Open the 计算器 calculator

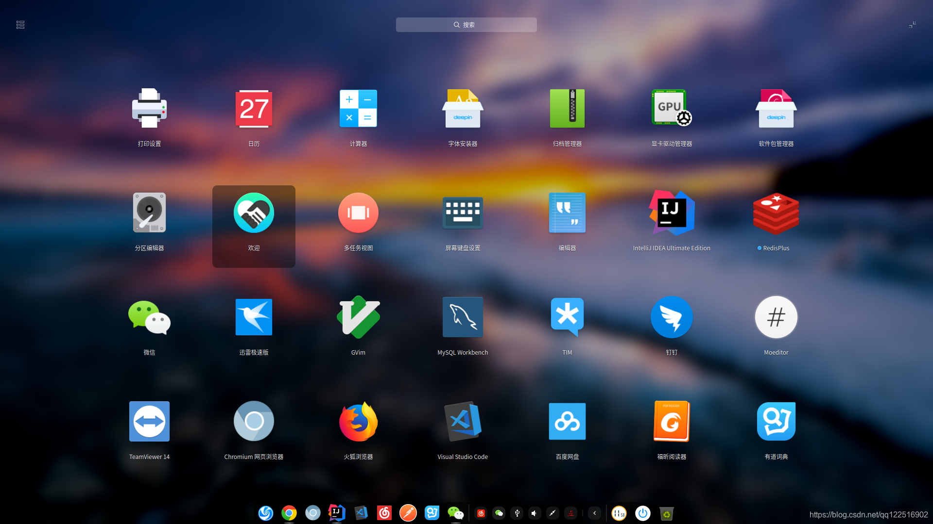(358, 108)
